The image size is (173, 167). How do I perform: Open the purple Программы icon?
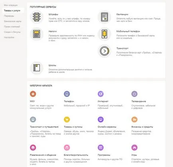[x=101, y=147]
